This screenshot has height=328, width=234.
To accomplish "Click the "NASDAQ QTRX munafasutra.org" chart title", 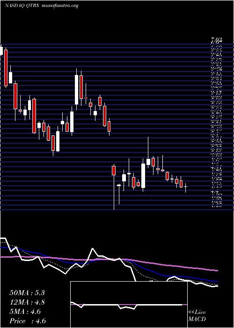I will point(42,6).
